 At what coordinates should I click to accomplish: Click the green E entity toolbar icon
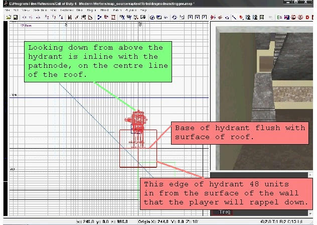point(279,17)
